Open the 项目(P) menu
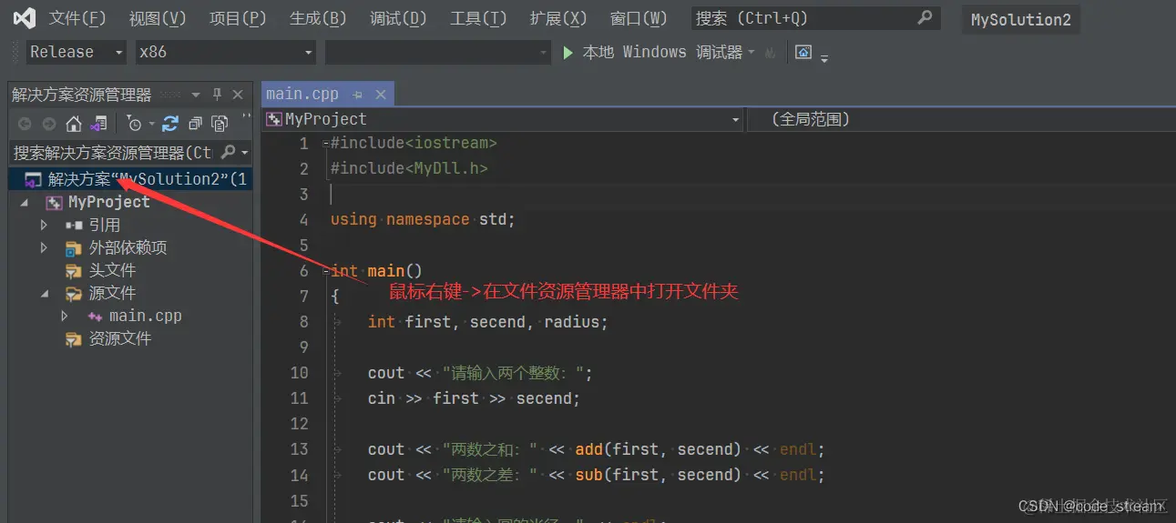The height and width of the screenshot is (523, 1176). point(238,18)
